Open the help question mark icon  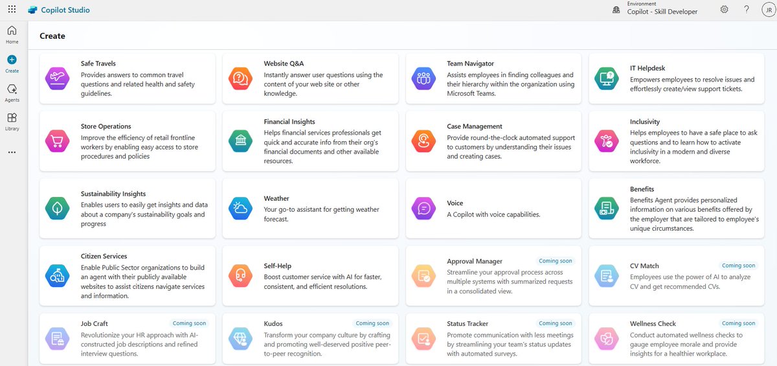pos(747,10)
